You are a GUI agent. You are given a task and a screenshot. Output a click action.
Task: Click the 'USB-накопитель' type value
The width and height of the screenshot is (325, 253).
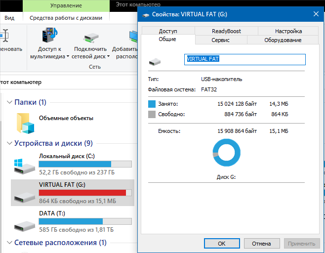click(222, 79)
